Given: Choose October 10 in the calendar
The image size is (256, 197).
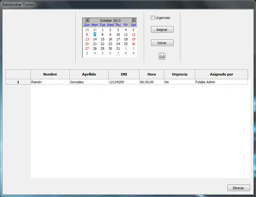Looking at the screenshot, I should 118,34.
